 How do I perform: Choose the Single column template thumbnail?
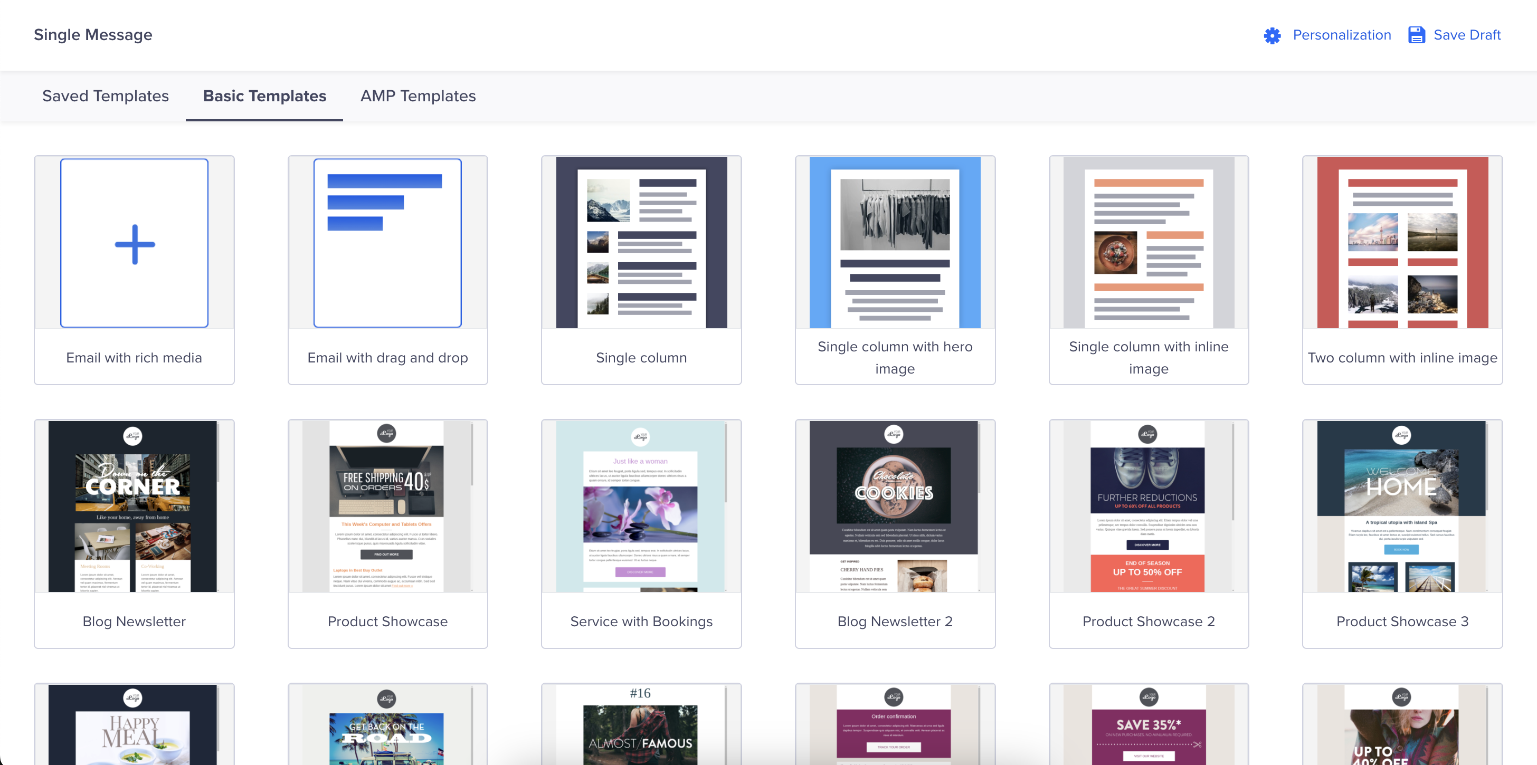[641, 243]
